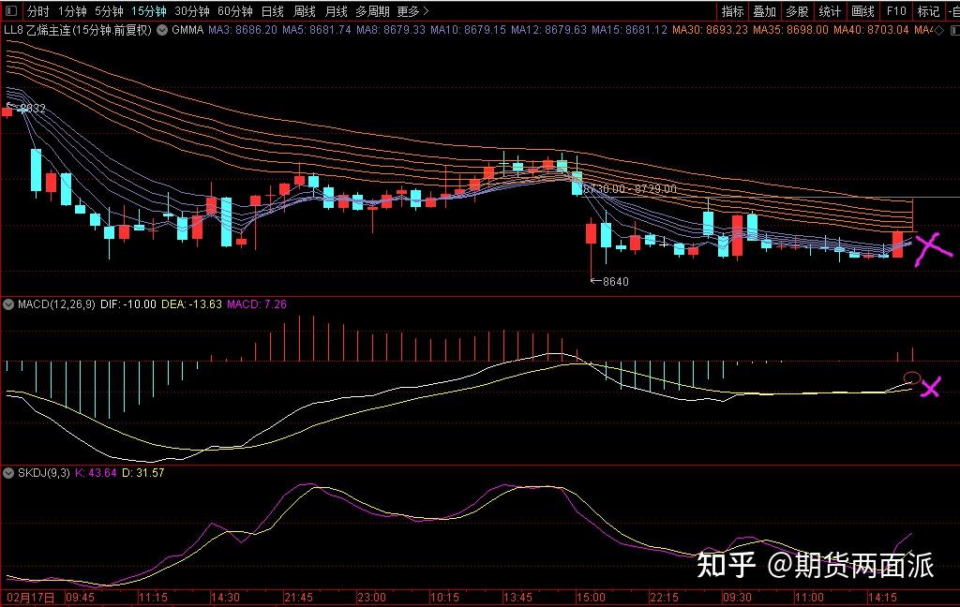Switch to the 周线 weekly chart
The width and height of the screenshot is (960, 607).
305,11
